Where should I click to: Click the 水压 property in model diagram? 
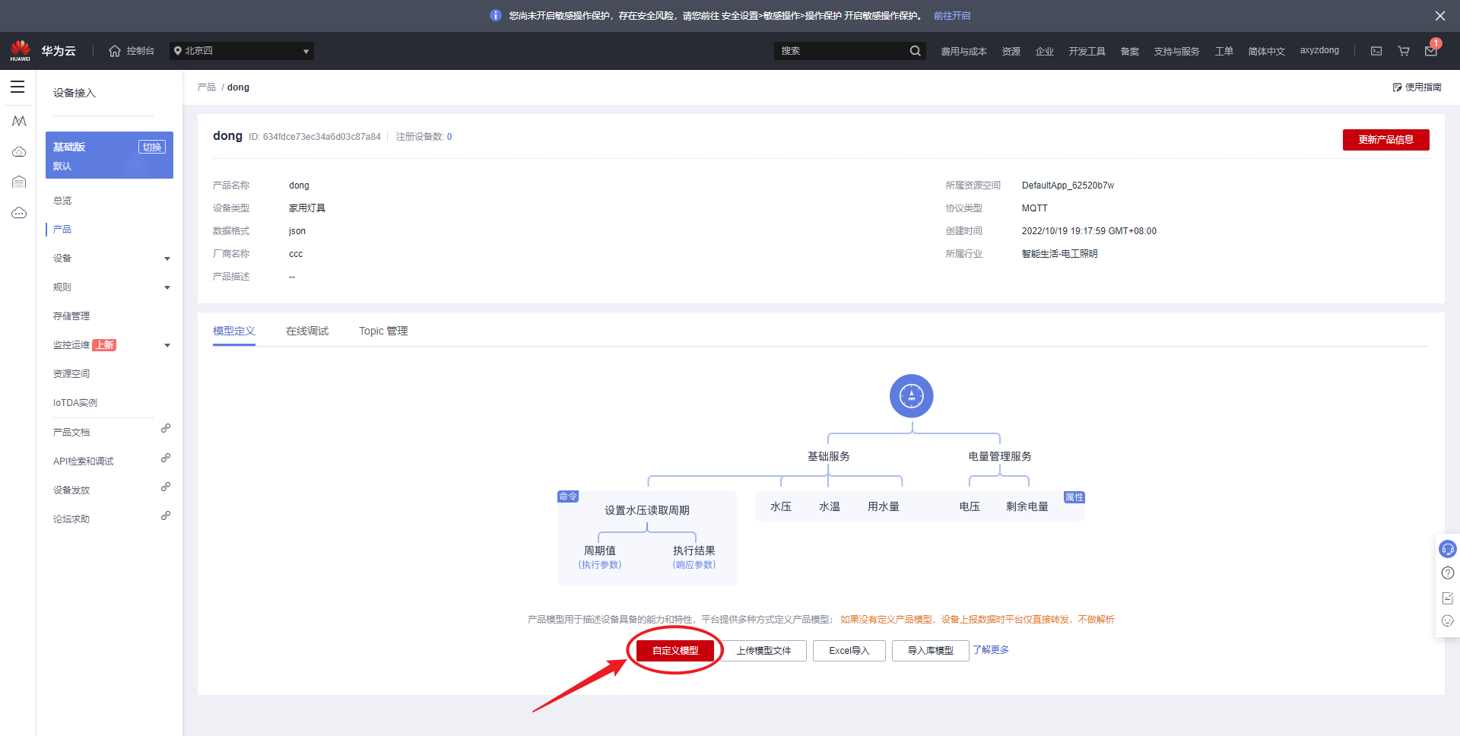(x=781, y=506)
